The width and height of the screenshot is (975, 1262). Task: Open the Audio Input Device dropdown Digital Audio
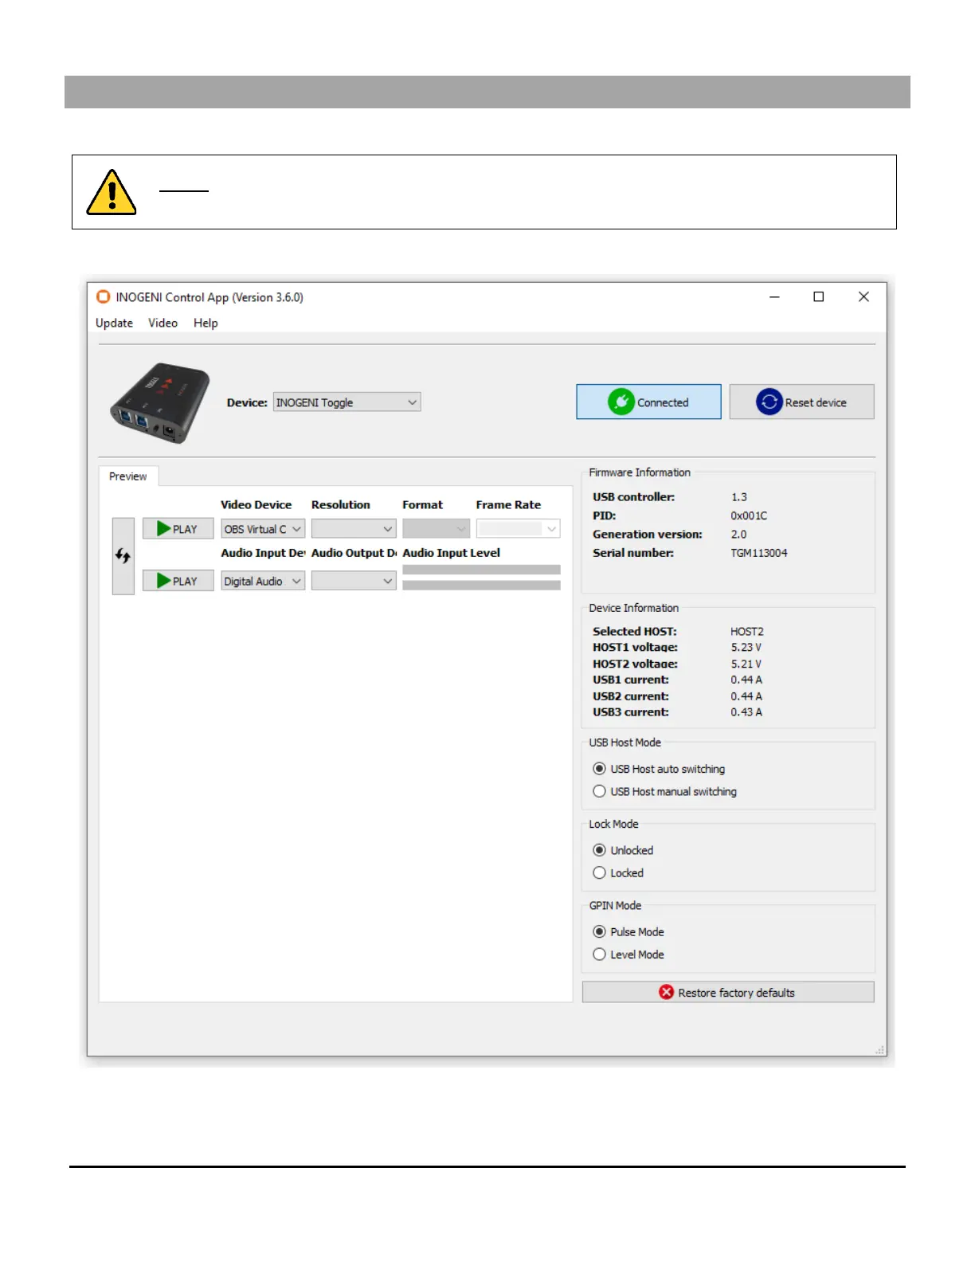[x=263, y=582]
